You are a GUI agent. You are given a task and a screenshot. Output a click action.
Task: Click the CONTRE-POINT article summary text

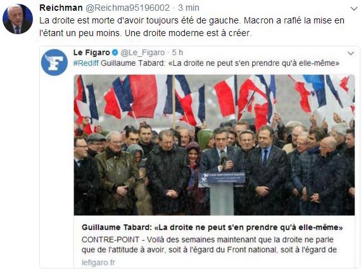click(x=209, y=244)
